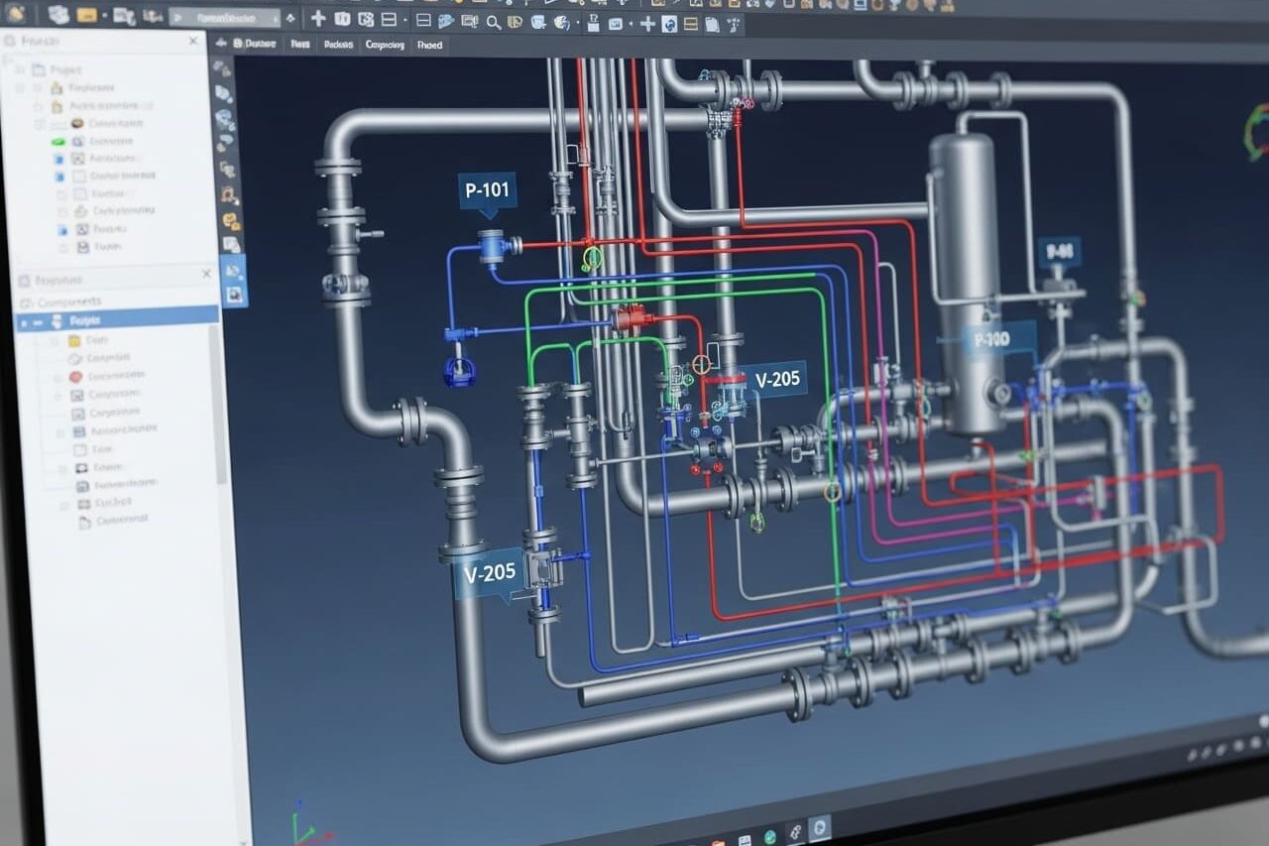Click the bottom image icon in vertical strip
Viewport: 1269px width, 846px height.
tap(235, 295)
